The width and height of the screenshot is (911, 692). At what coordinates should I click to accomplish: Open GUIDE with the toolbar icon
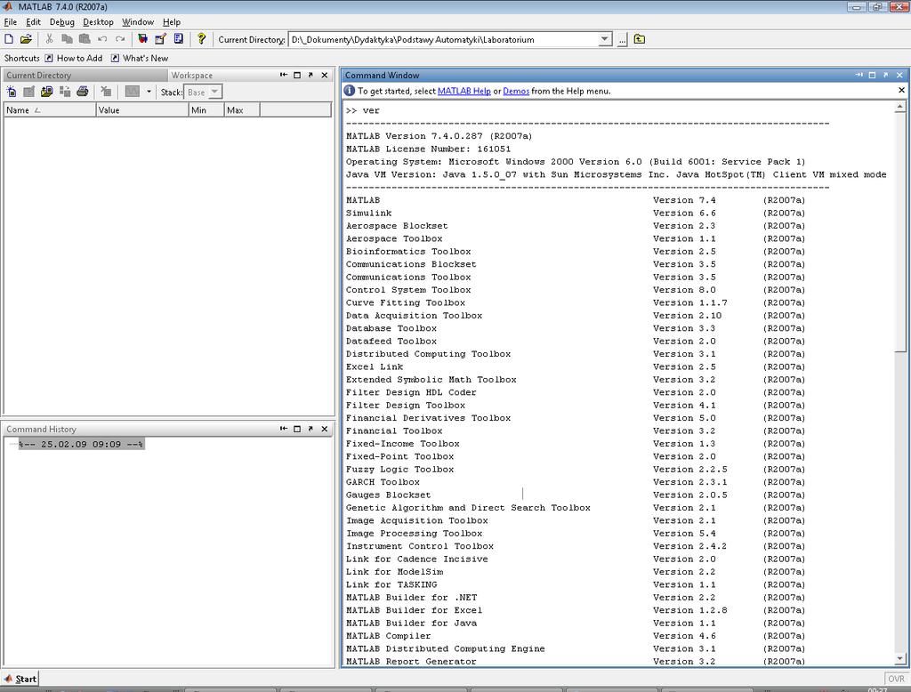coord(160,39)
